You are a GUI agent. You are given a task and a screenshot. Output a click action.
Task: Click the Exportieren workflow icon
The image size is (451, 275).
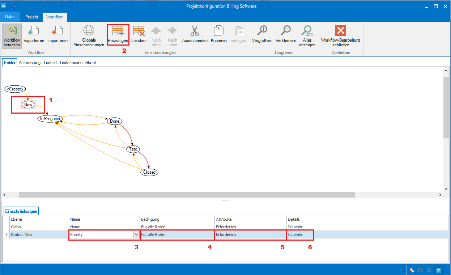(34, 32)
